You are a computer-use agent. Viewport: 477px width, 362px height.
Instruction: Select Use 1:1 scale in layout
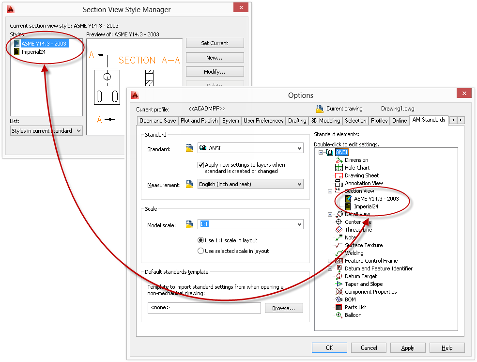(200, 240)
